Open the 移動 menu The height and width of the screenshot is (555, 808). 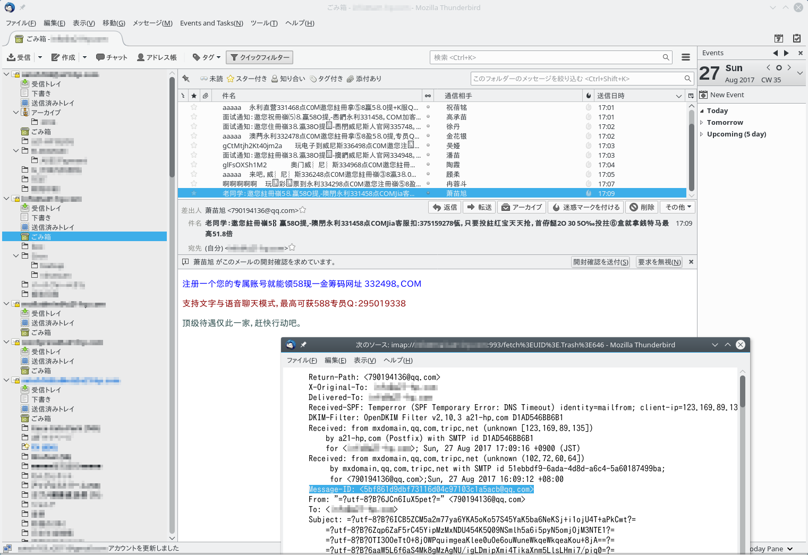[x=114, y=23]
